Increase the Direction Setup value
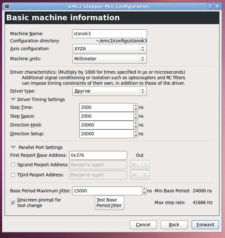The height and width of the screenshot is (238, 225). (x=136, y=132)
